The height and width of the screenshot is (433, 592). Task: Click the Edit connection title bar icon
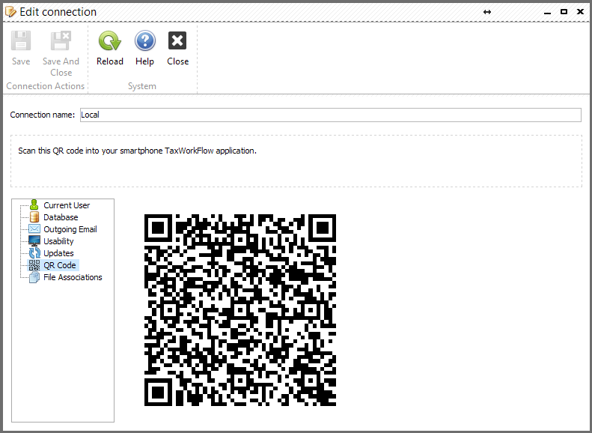[10, 12]
